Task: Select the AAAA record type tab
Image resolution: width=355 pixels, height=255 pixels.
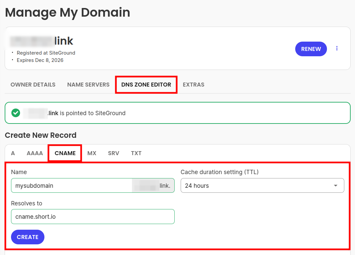Action: pyautogui.click(x=35, y=153)
